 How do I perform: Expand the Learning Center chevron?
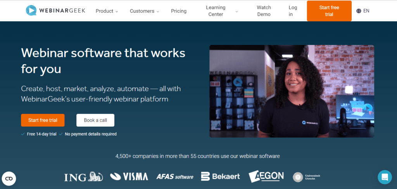click(x=237, y=11)
